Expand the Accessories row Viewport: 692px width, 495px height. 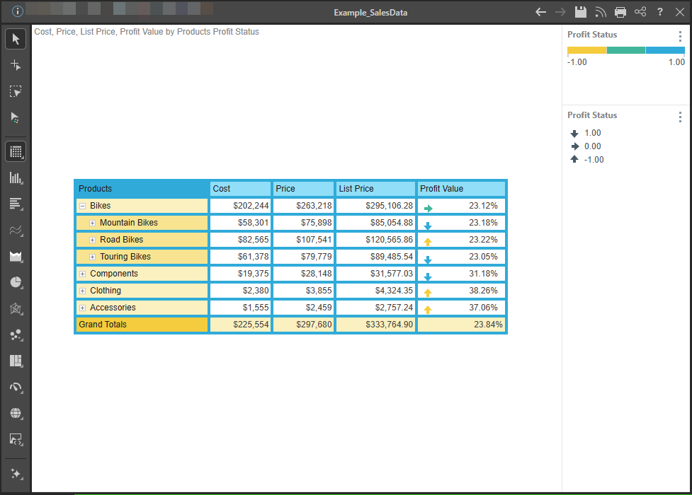[x=83, y=308]
